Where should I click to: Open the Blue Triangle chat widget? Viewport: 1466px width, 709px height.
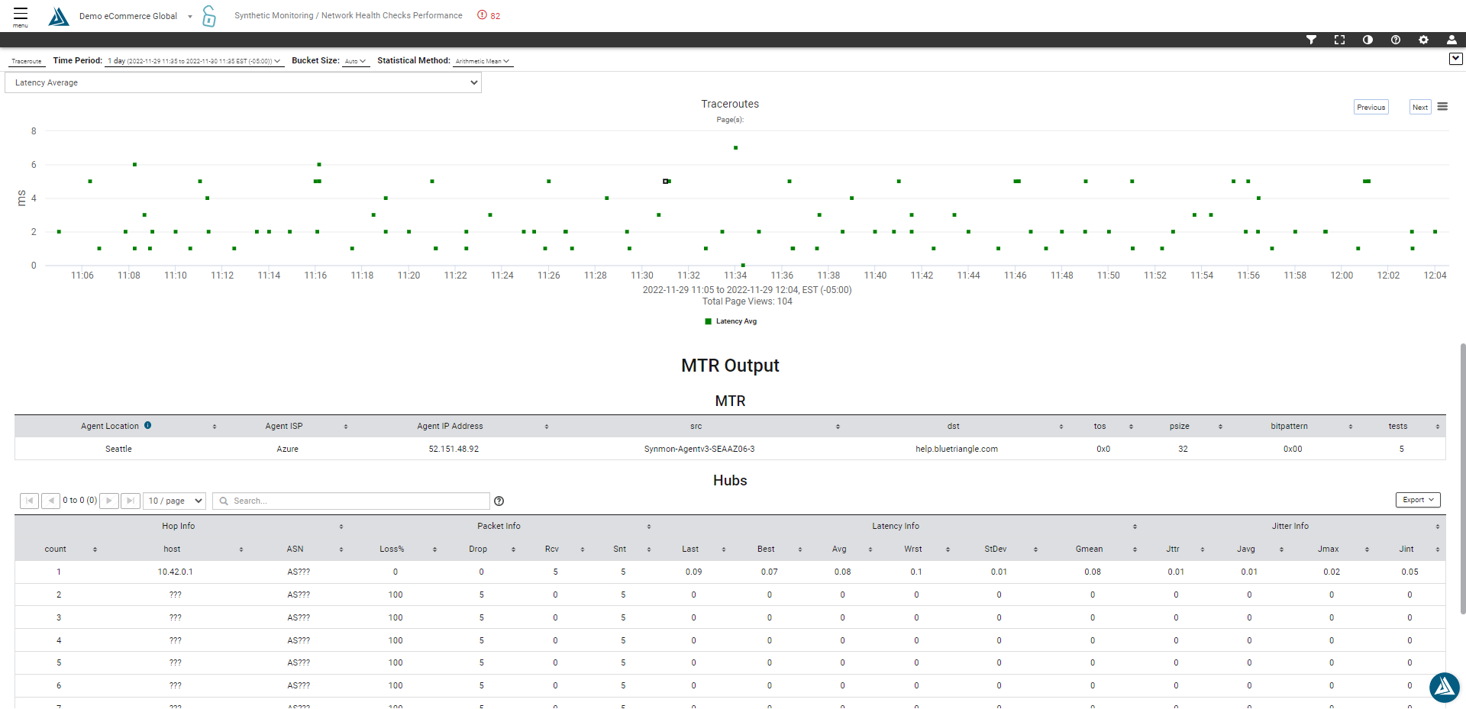coord(1444,687)
